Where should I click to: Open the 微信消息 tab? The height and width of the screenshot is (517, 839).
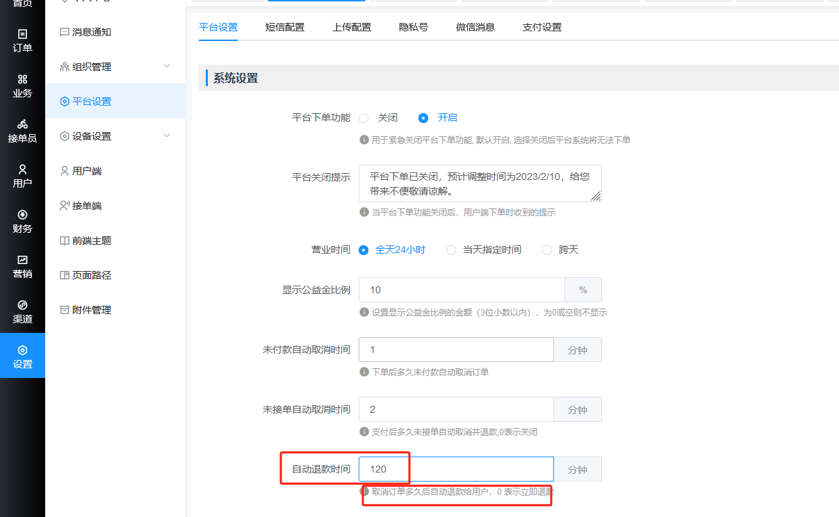pos(475,28)
